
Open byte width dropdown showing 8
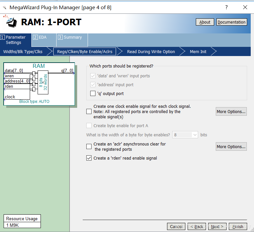click(x=185, y=135)
